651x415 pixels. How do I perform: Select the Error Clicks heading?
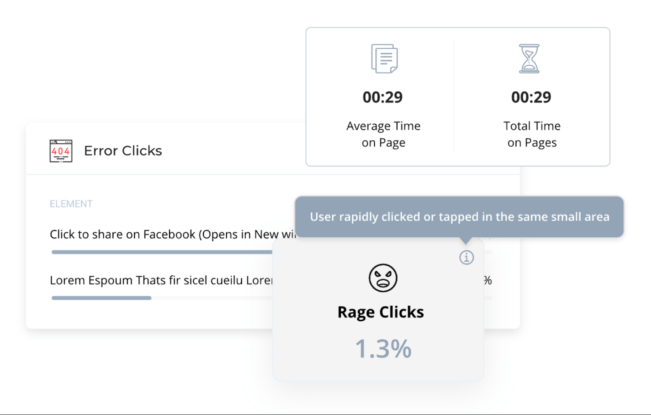[123, 151]
